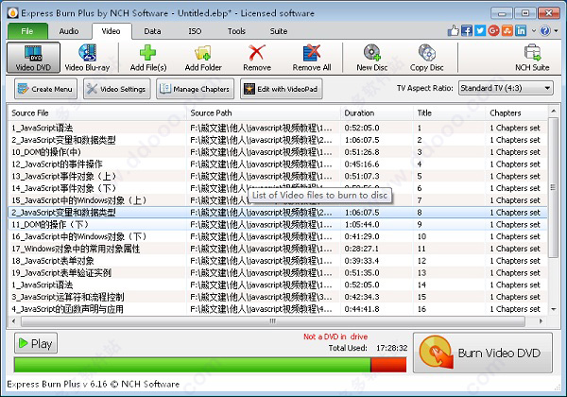This screenshot has height=397, width=567.
Task: Click the horizontal scrollbar left arrow
Action: [14, 321]
